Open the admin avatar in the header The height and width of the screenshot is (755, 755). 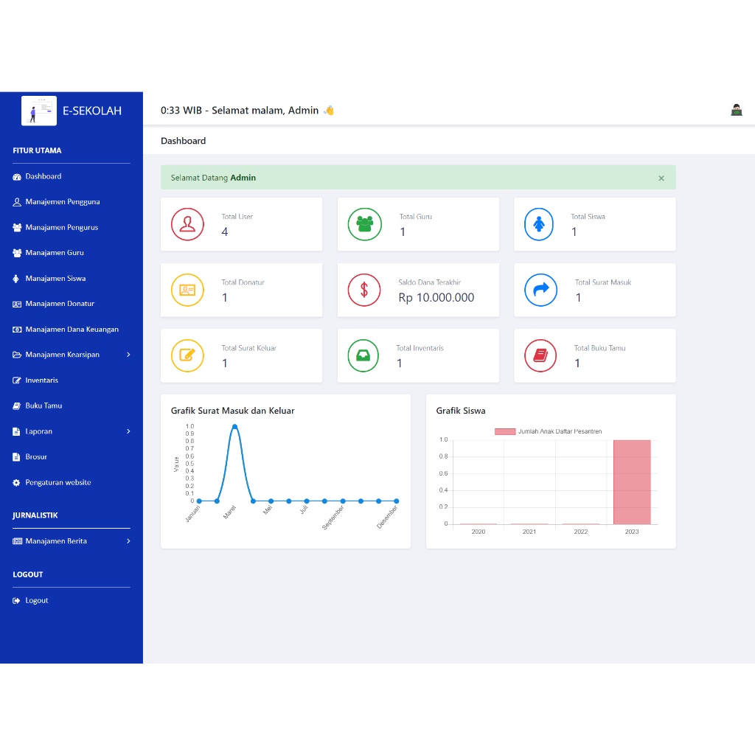tap(737, 111)
